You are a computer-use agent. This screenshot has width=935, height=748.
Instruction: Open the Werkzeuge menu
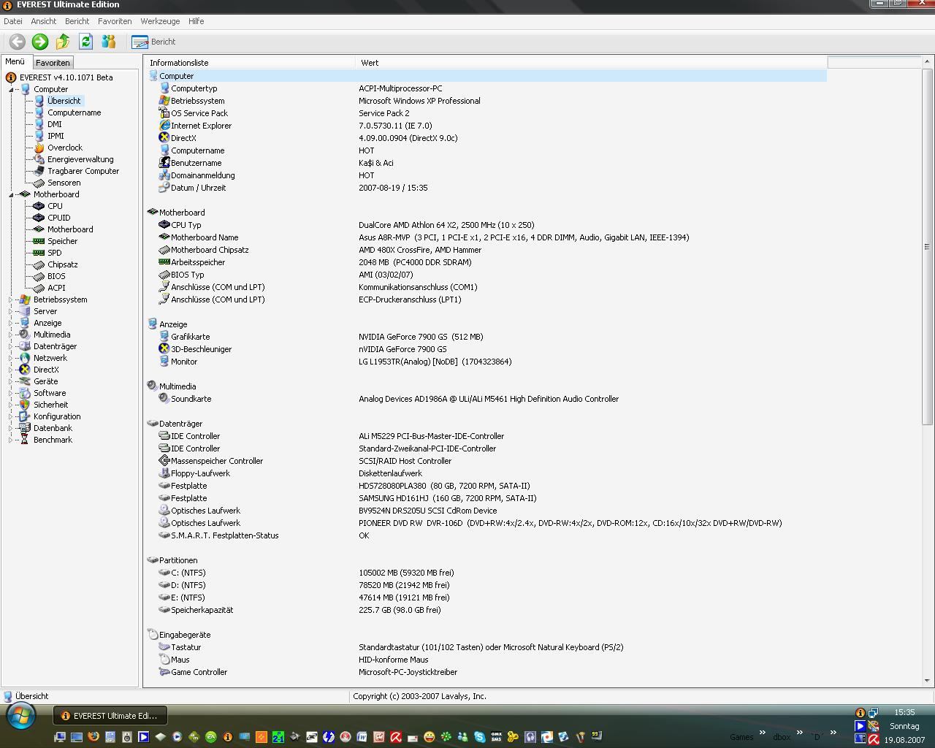(160, 21)
